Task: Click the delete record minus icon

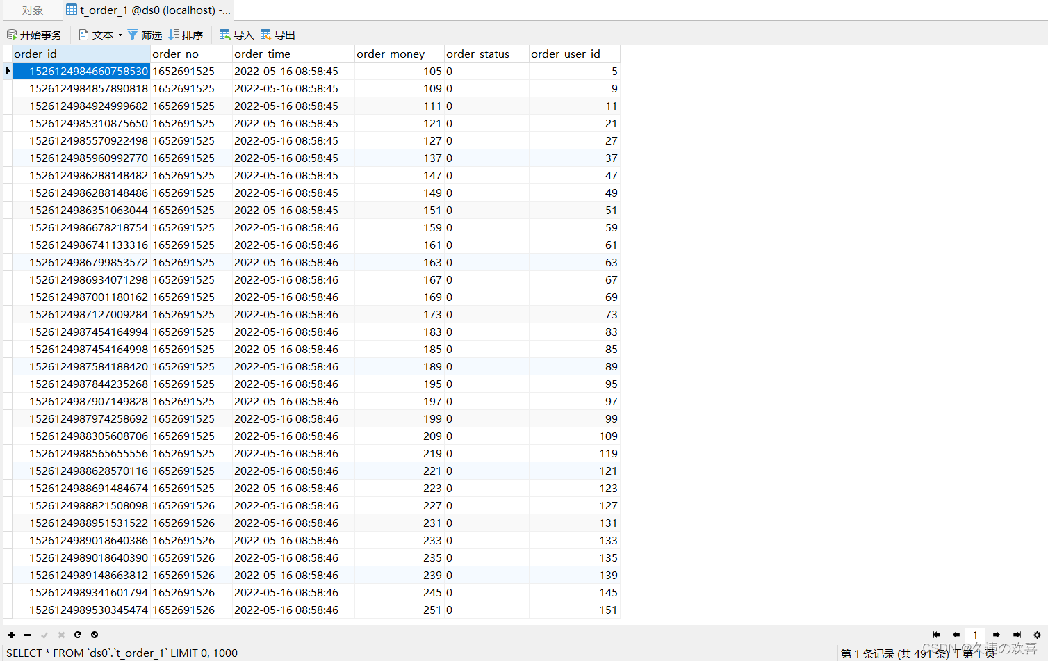Action: [28, 635]
